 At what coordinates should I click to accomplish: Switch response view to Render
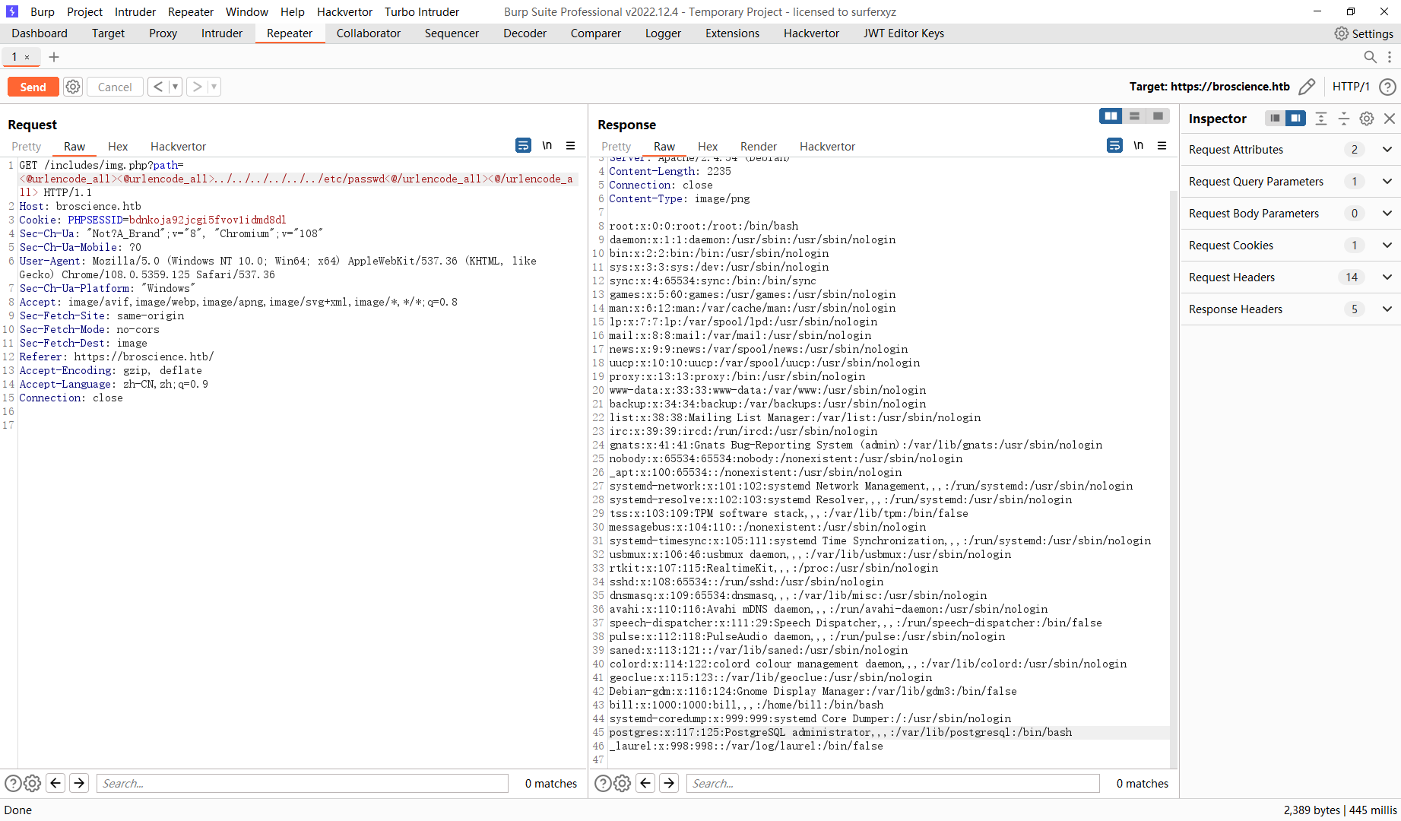tap(759, 147)
